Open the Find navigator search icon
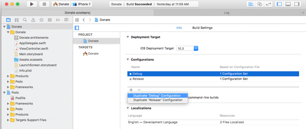The image size is (306, 129). [25, 20]
